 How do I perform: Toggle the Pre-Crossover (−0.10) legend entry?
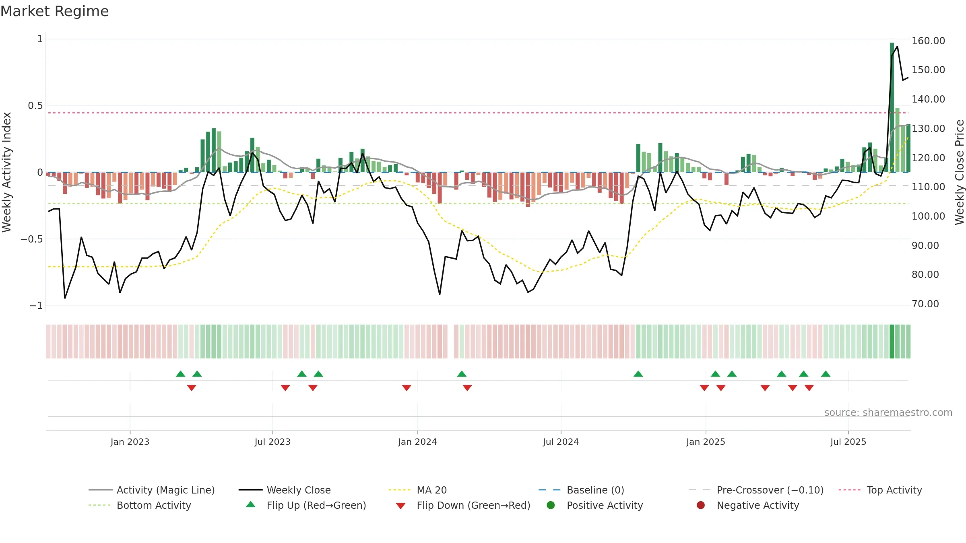756,490
